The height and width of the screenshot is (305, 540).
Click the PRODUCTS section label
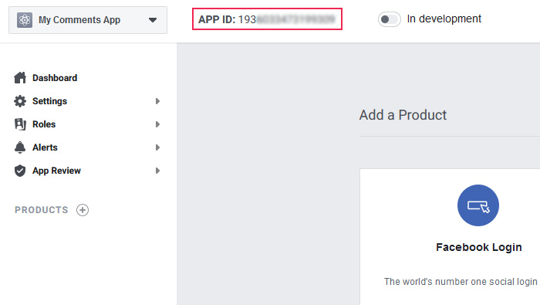(42, 210)
